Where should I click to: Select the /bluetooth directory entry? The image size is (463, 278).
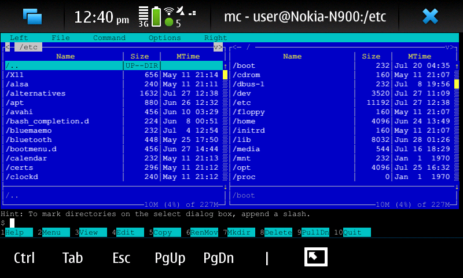pos(28,140)
